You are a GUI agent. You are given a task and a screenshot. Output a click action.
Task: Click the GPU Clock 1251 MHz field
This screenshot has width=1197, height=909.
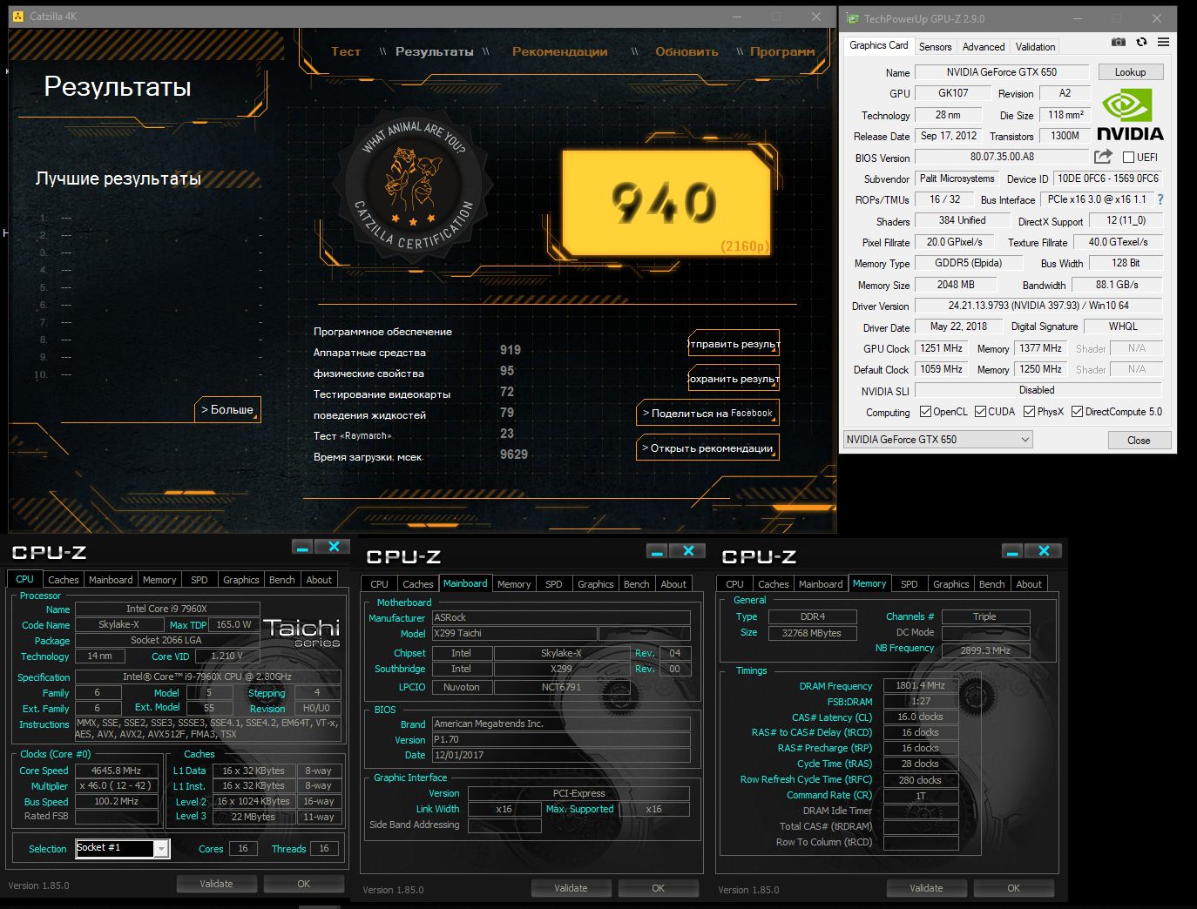click(942, 348)
